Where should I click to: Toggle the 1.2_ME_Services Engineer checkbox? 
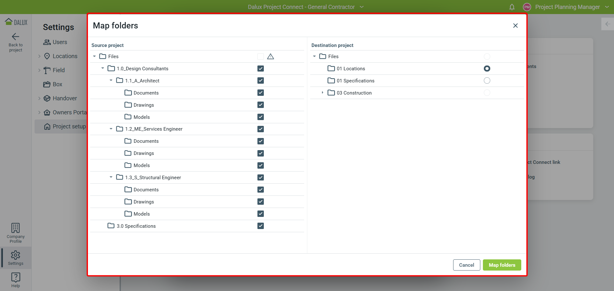[261, 129]
